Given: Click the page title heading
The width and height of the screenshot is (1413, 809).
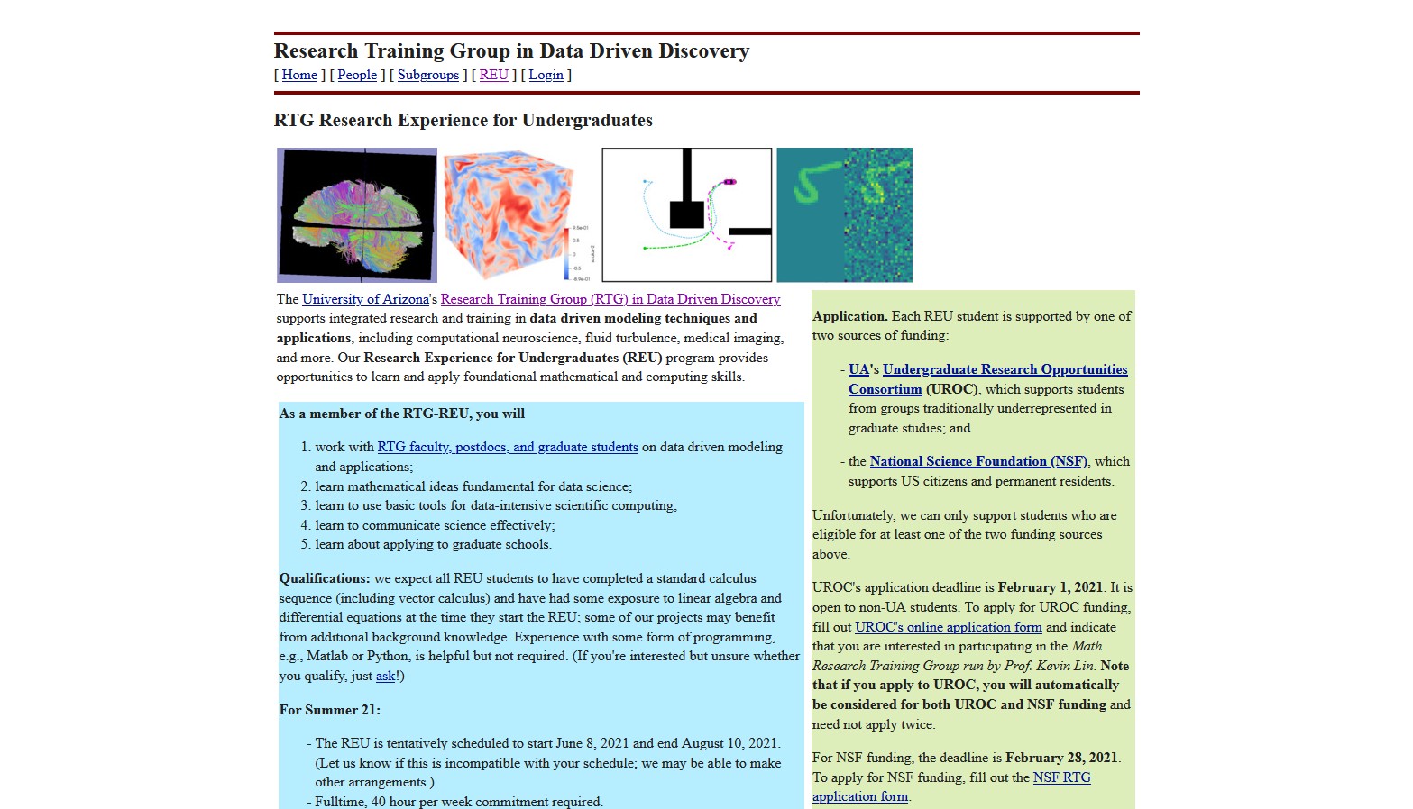Looking at the screenshot, I should [511, 51].
